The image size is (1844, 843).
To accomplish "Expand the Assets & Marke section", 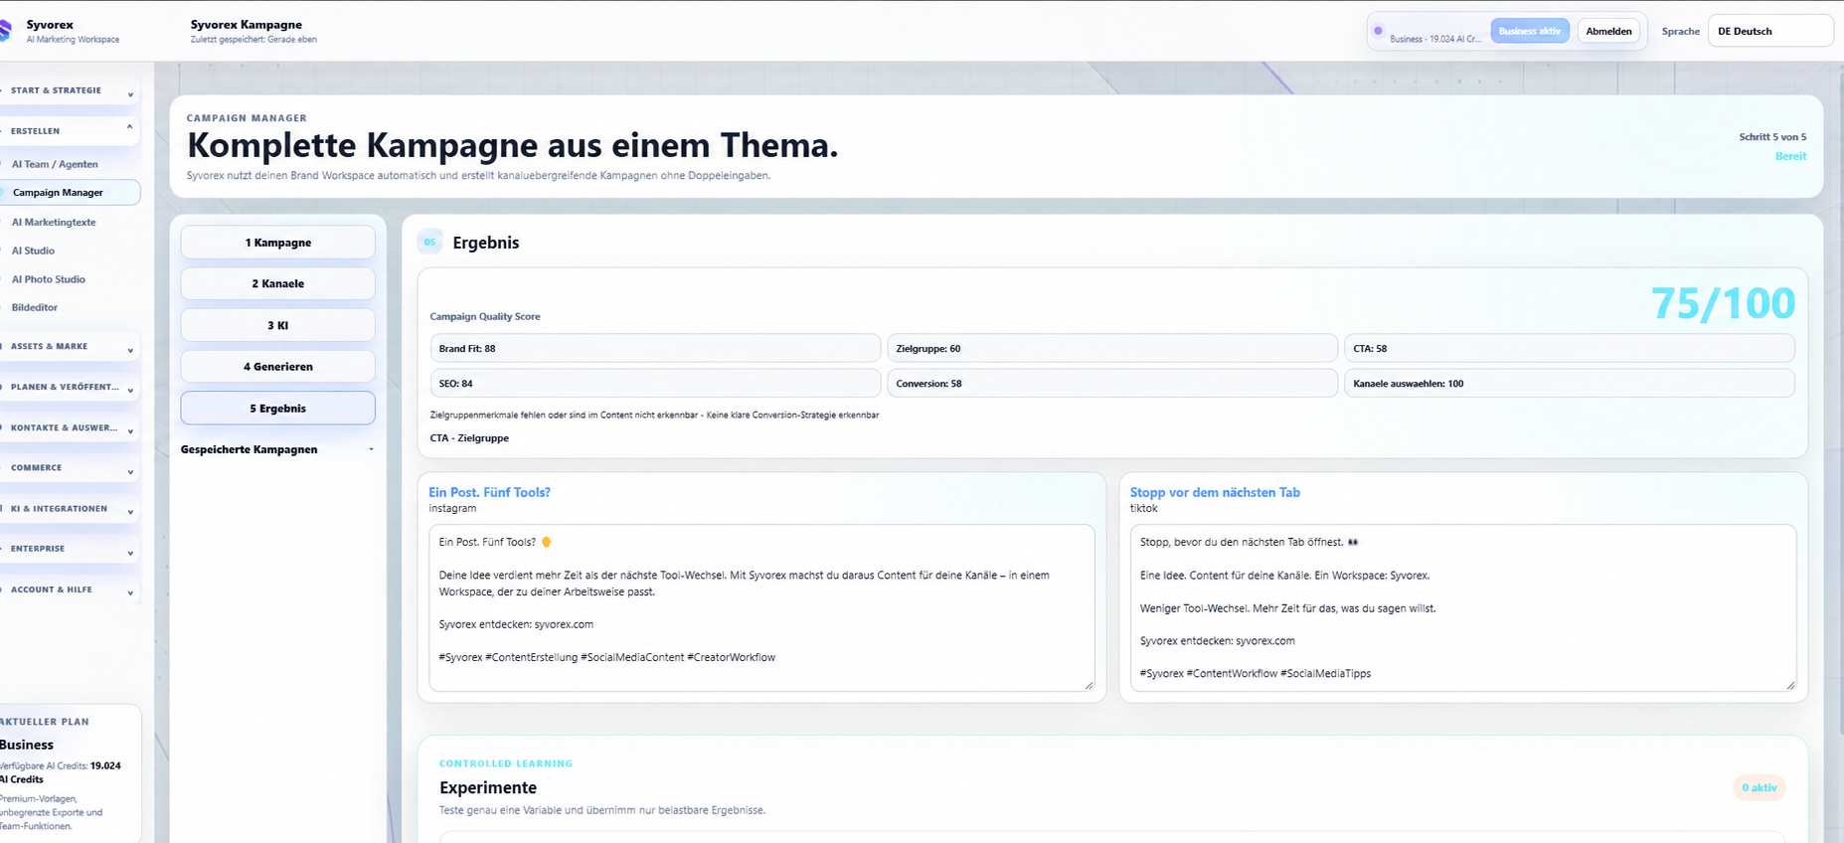I will (70, 347).
